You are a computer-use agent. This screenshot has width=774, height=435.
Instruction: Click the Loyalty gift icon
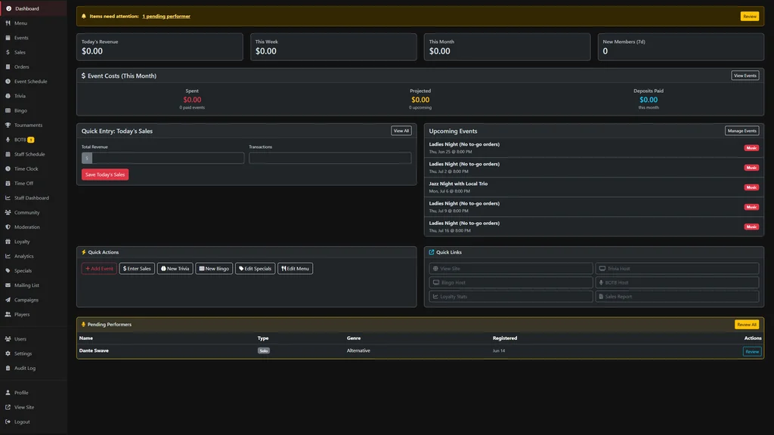[x=8, y=242]
